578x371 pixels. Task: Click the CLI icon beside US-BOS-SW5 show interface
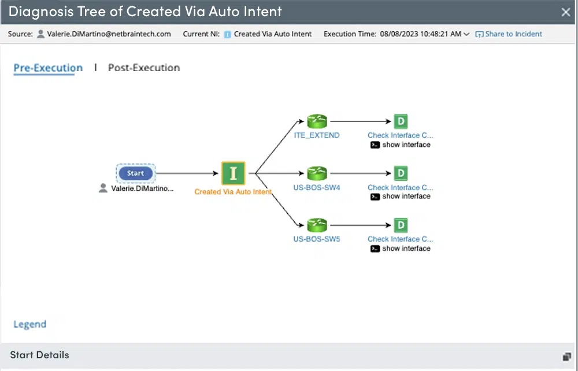(375, 248)
